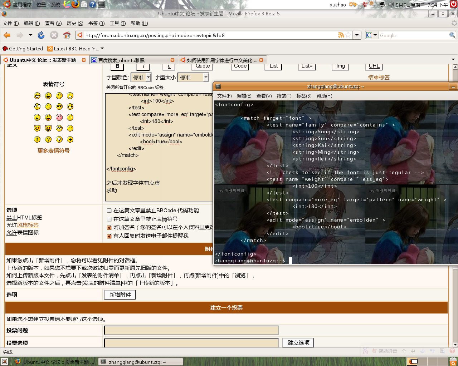Uncheck the 附加签名 checkbox
Image resolution: width=458 pixels, height=366 pixels.
tap(109, 227)
